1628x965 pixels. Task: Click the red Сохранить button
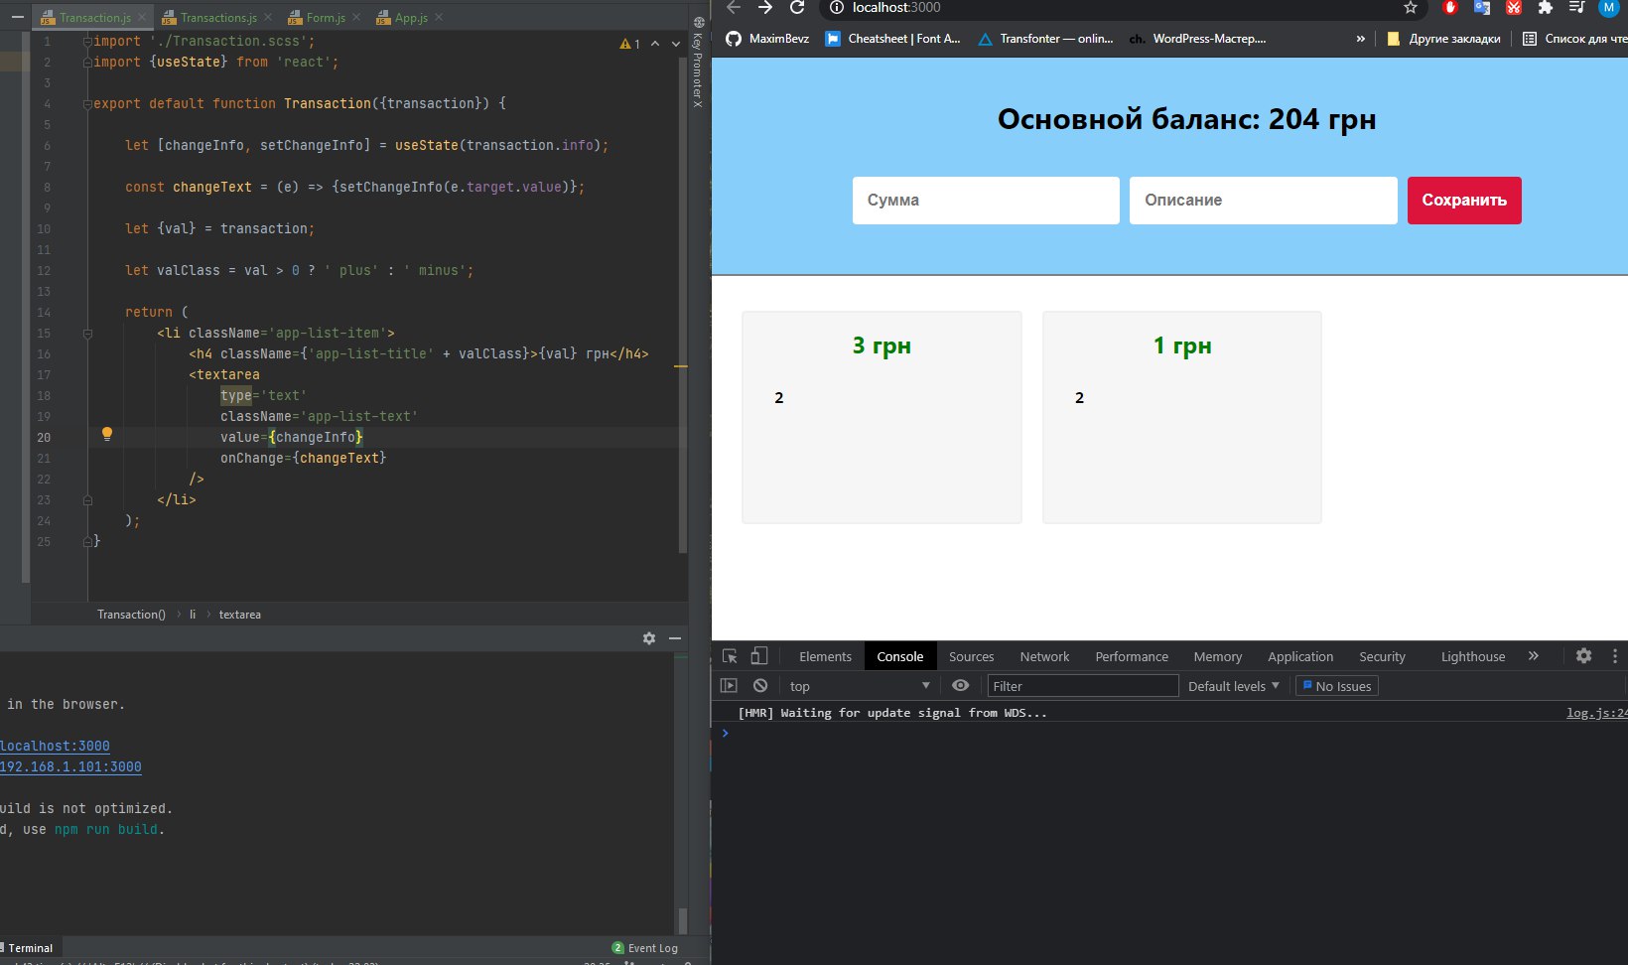1464,201
